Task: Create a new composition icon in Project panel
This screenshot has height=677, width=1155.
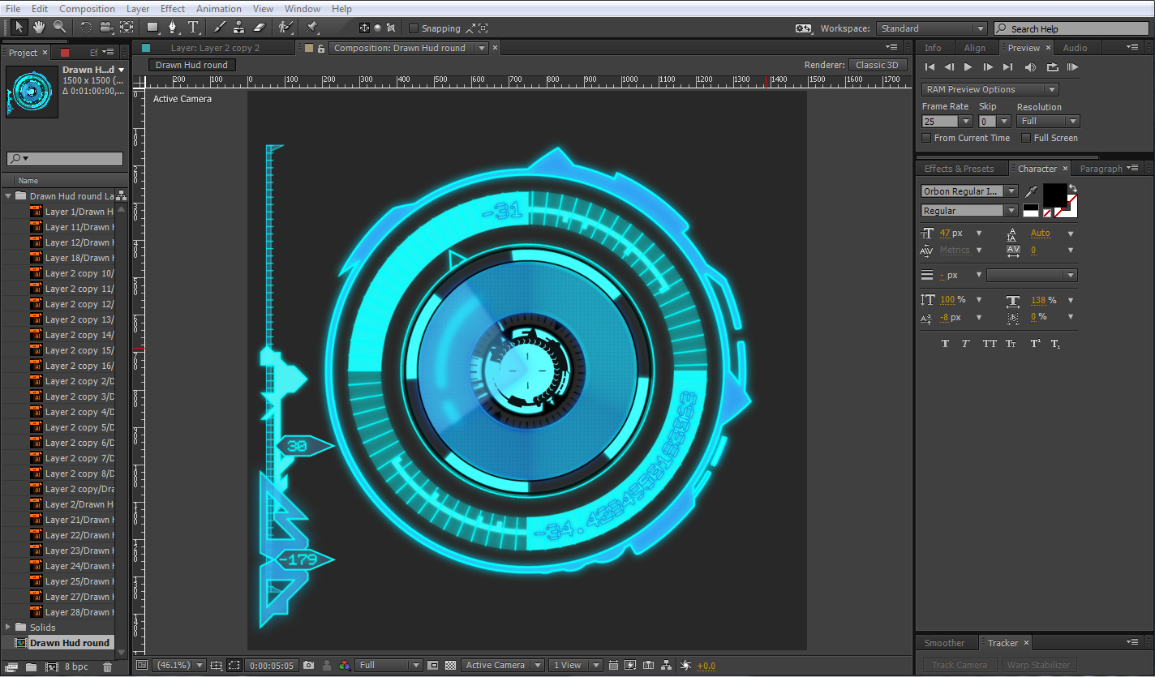Action: point(51,666)
